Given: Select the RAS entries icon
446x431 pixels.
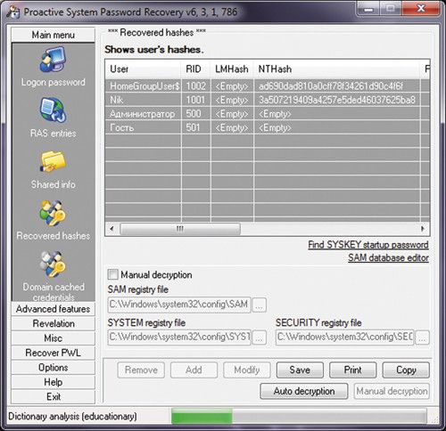Looking at the screenshot, I should 53,110.
